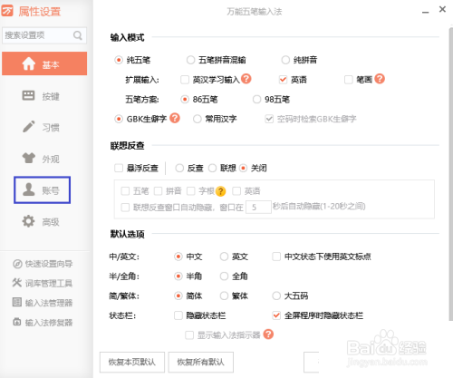Open 快速设置向导 wizard
This screenshot has width=453, height=378.
(43, 264)
